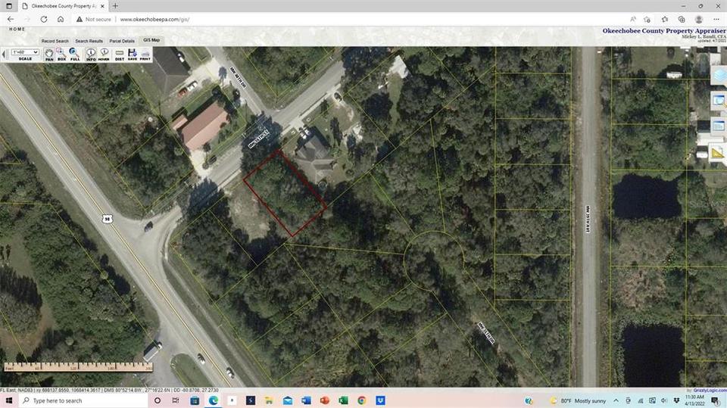Open the SCALE dropdown

25,52
